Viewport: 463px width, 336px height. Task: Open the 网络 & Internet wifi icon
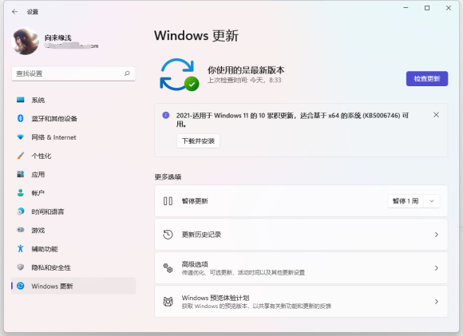(x=21, y=137)
